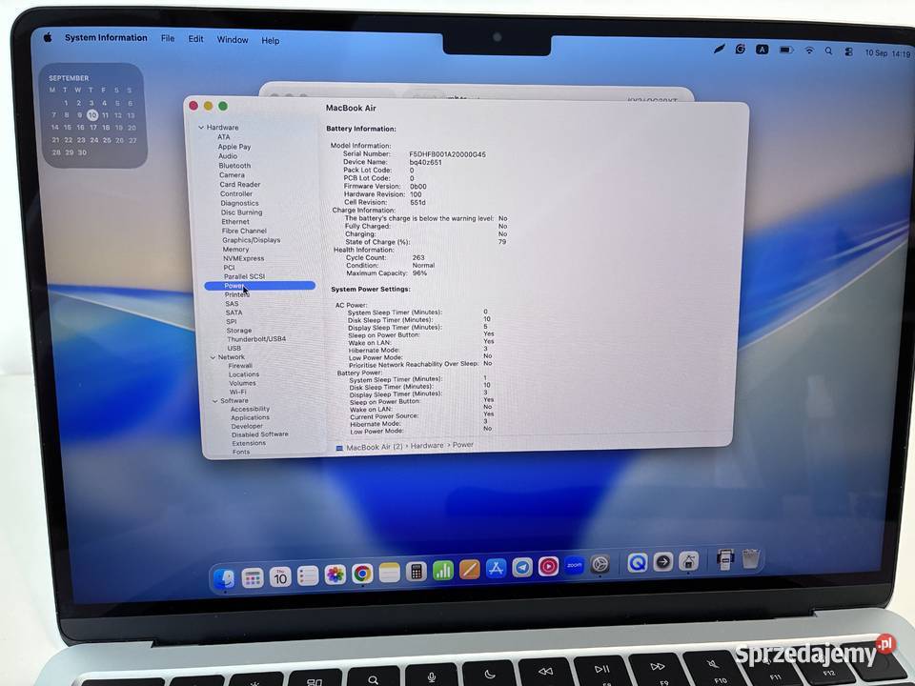915x686 pixels.
Task: Open the yellow Notes app in Dock
Action: click(389, 573)
